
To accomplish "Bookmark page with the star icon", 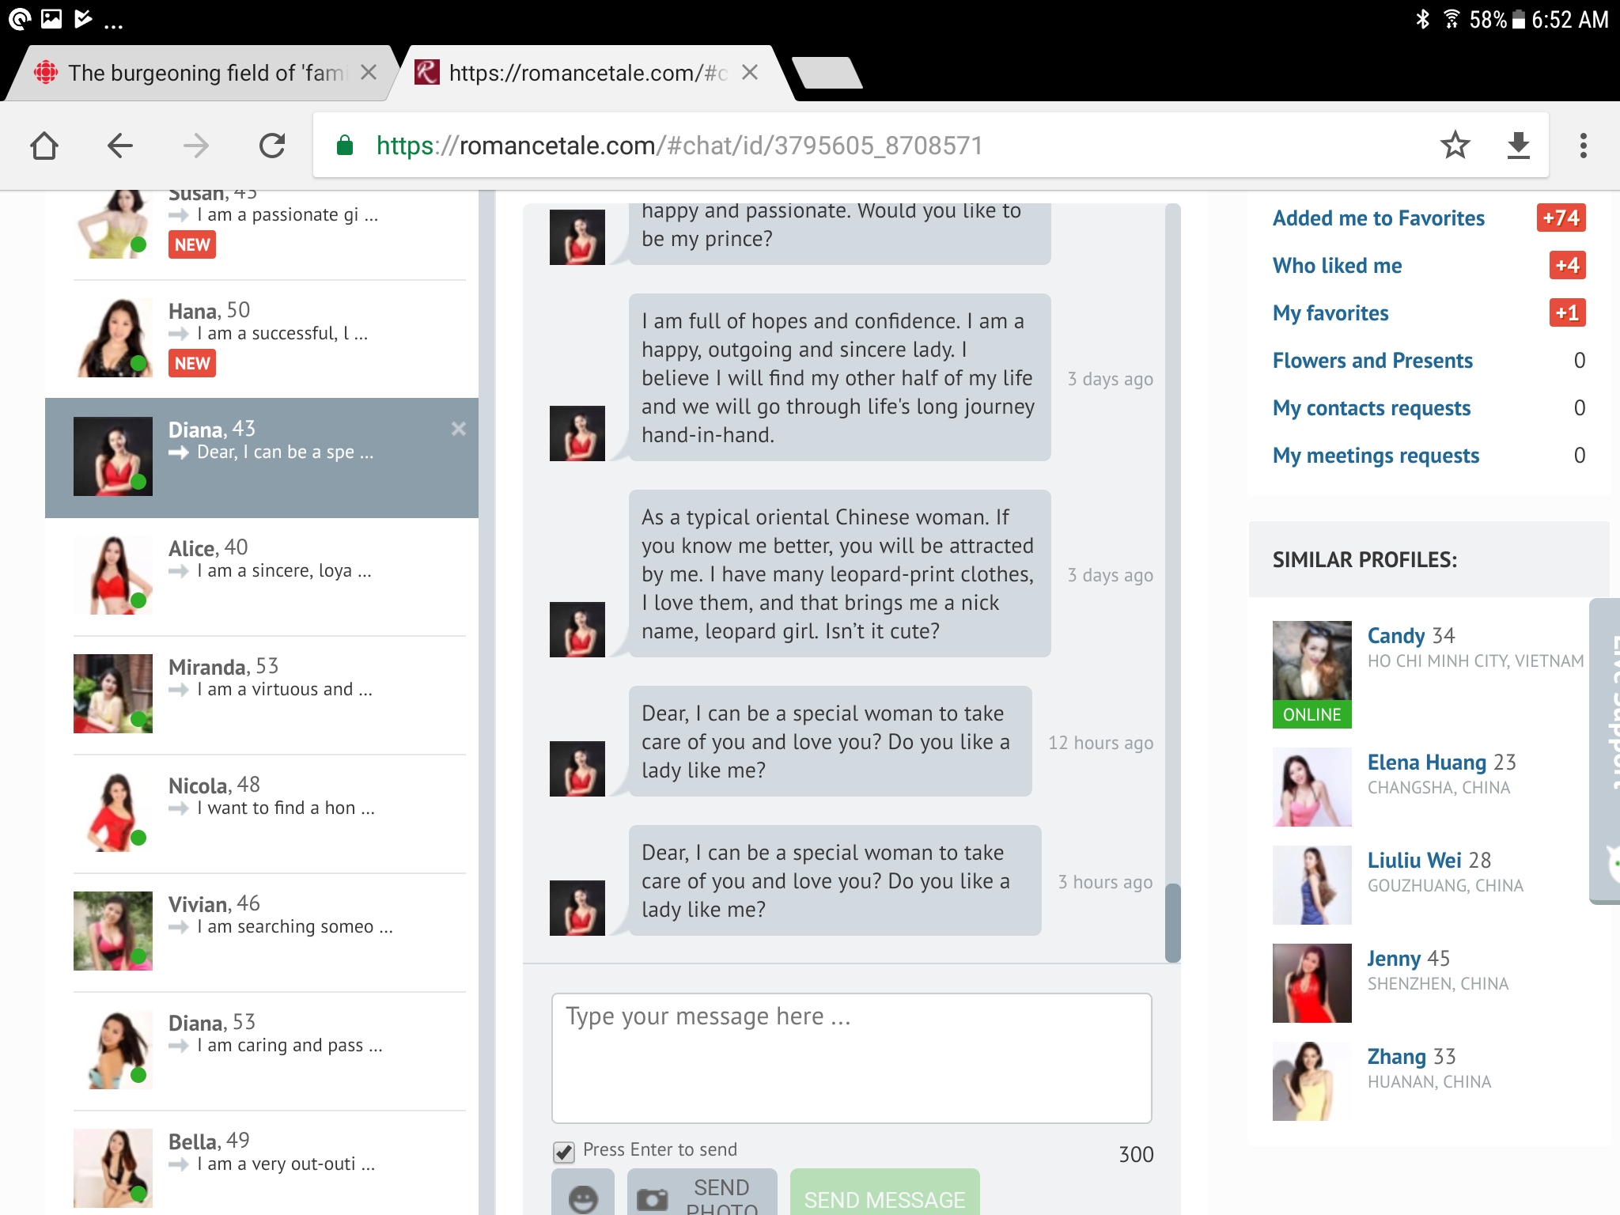I will click(1455, 146).
